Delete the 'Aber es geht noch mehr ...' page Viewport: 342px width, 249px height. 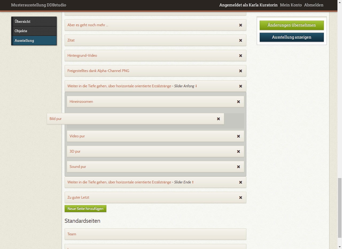click(240, 25)
